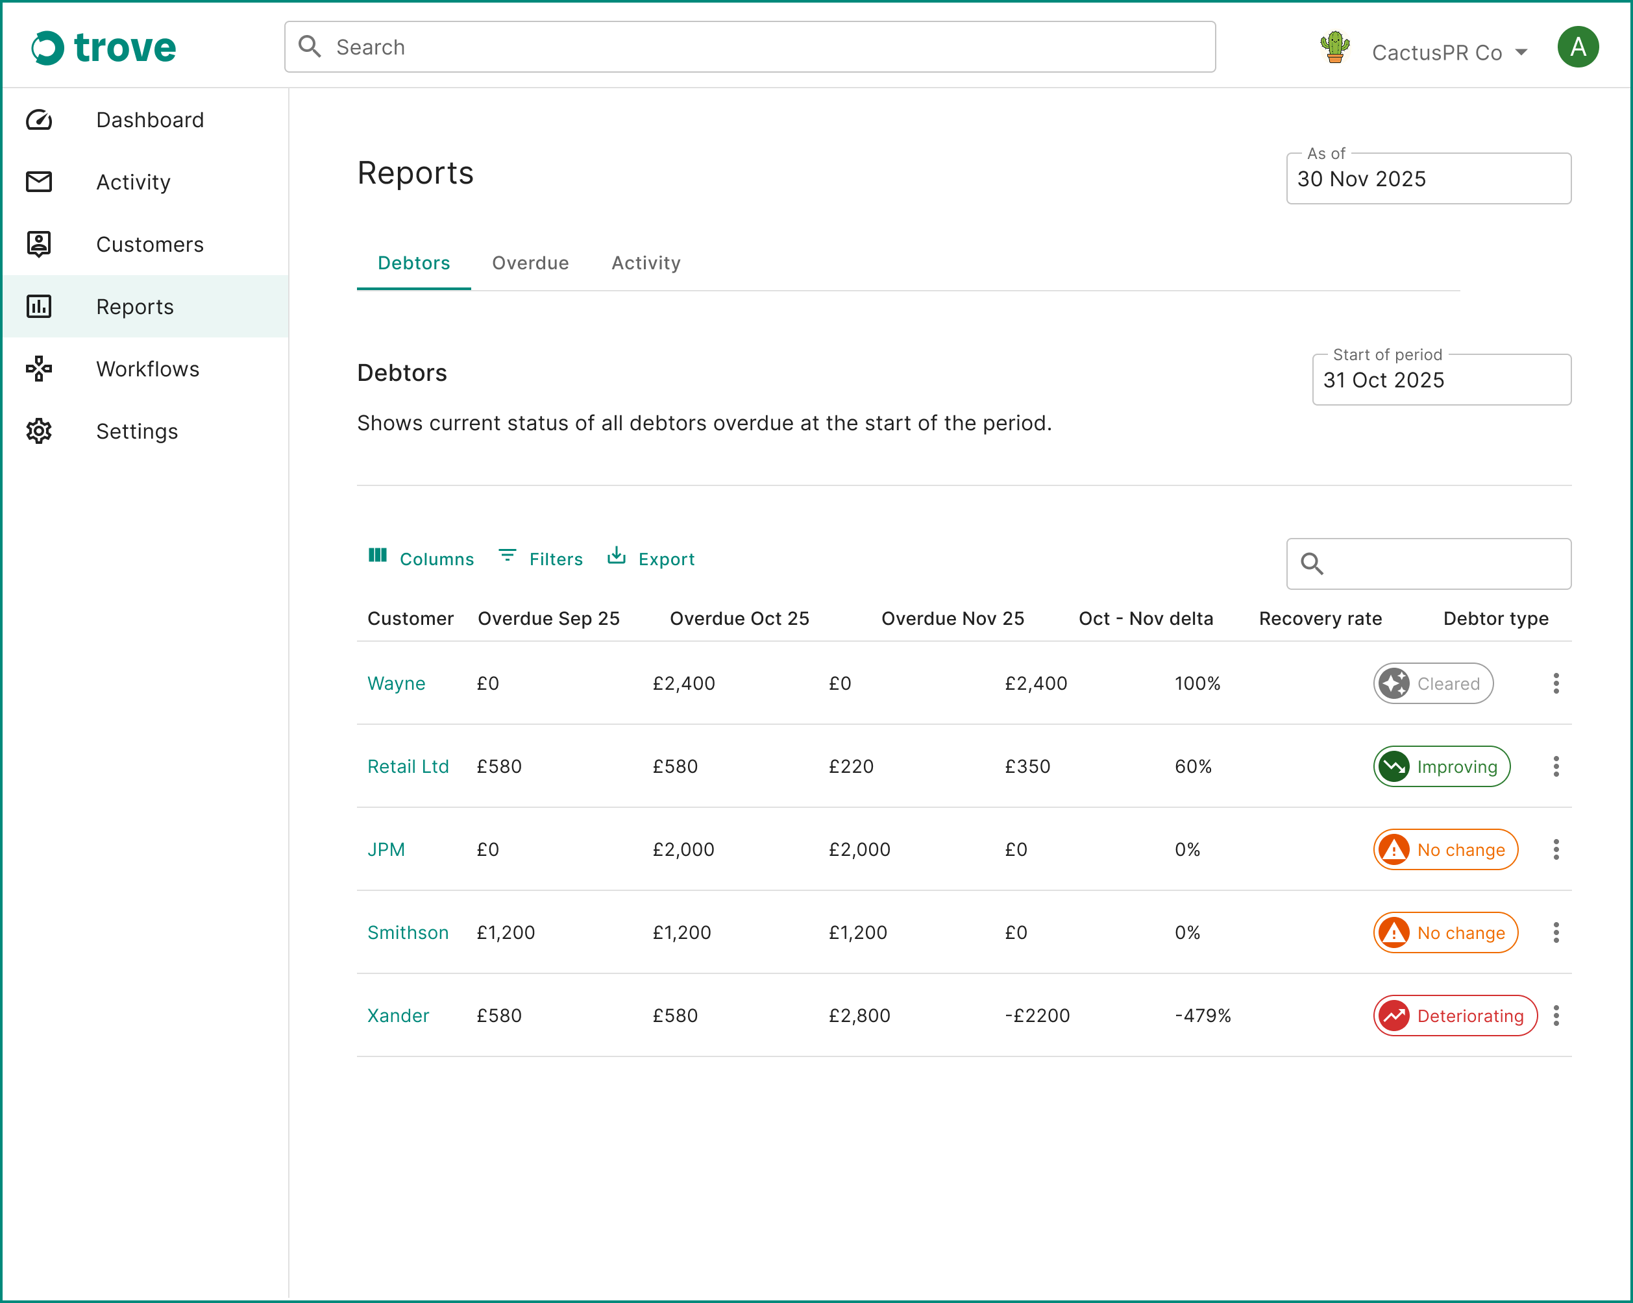Open the customer record for Retail Ltd
The height and width of the screenshot is (1303, 1633).
click(408, 766)
